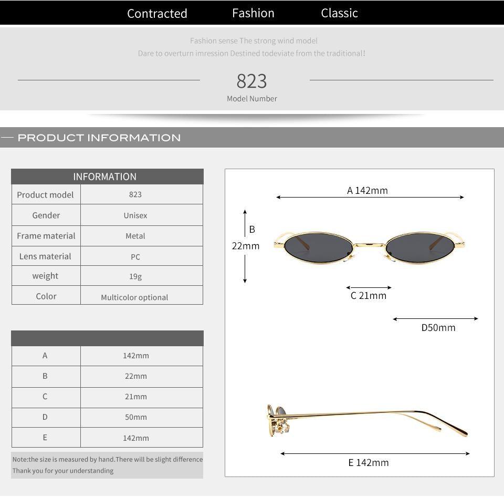Click the Multicolor optional value
504x497 pixels.
pos(135,297)
